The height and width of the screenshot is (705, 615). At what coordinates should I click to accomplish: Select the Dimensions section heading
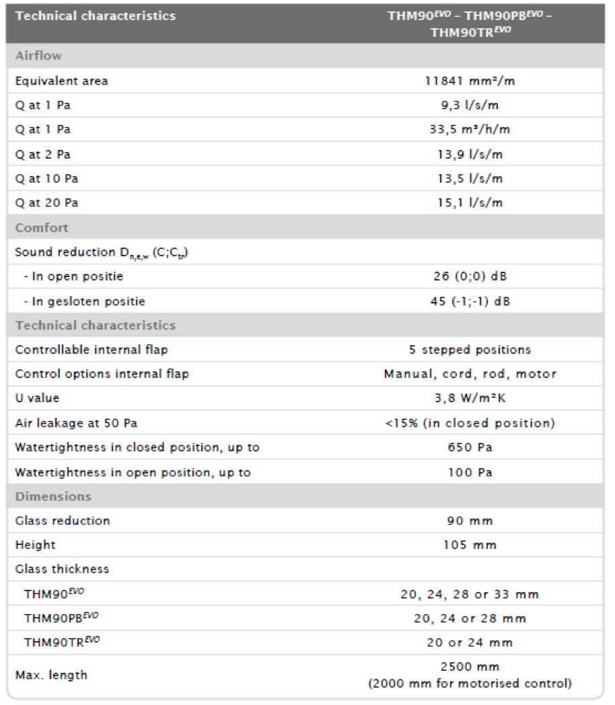53,496
